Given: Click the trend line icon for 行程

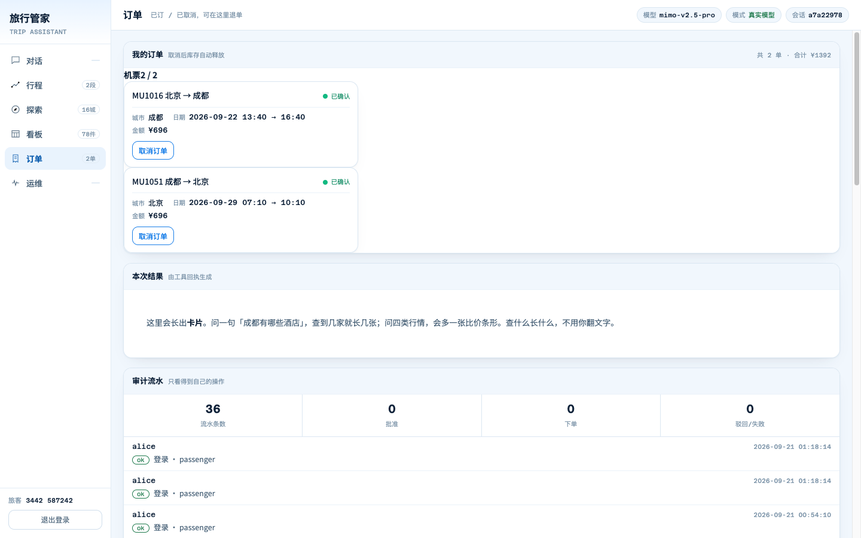Looking at the screenshot, I should (x=16, y=85).
